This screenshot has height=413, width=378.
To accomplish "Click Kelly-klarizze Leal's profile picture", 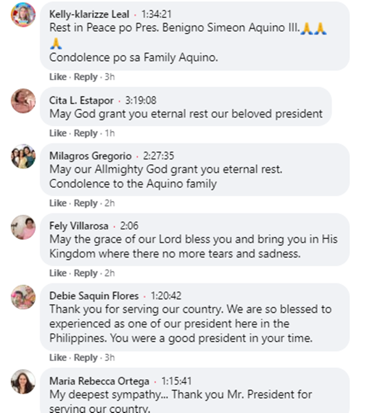I will tap(23, 15).
